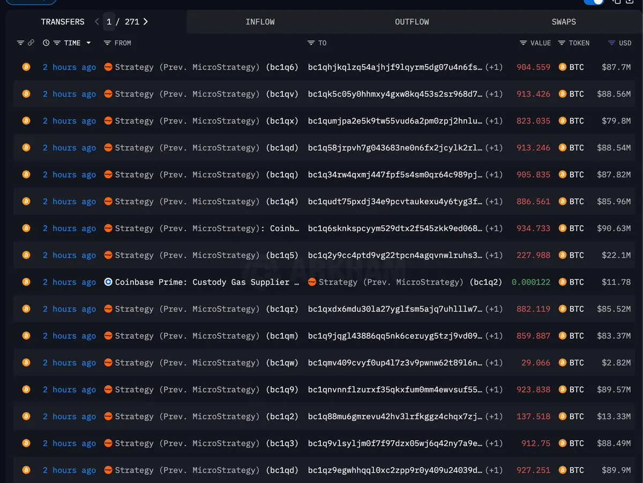643x483 pixels.
Task: Click the chain link icon in header
Action: pyautogui.click(x=31, y=43)
